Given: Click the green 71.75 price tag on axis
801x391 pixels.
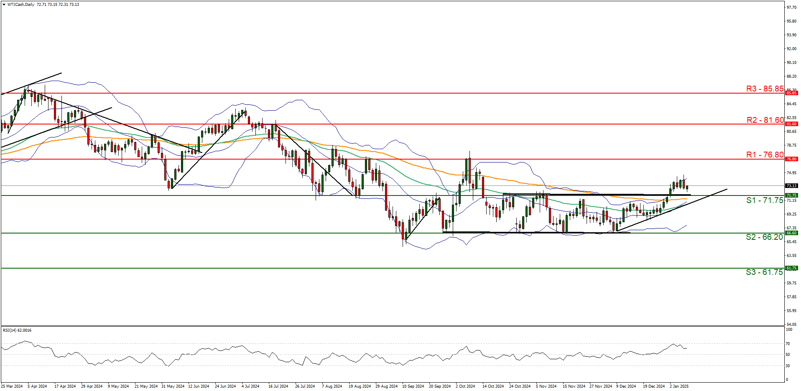Looking at the screenshot, I should 791,195.
